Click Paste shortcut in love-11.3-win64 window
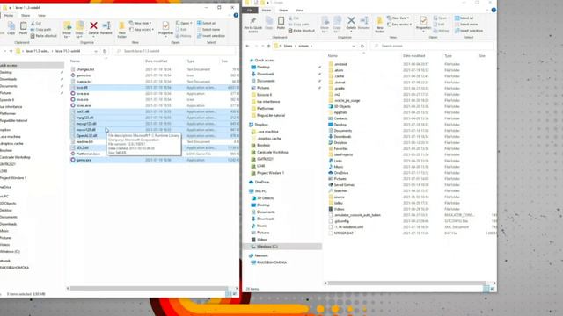 pyautogui.click(x=43, y=36)
